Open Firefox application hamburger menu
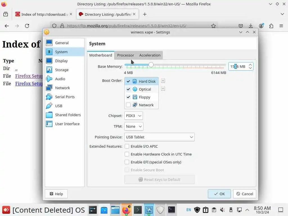Image resolution: width=288 pixels, height=216 pixels. (x=281, y=26)
